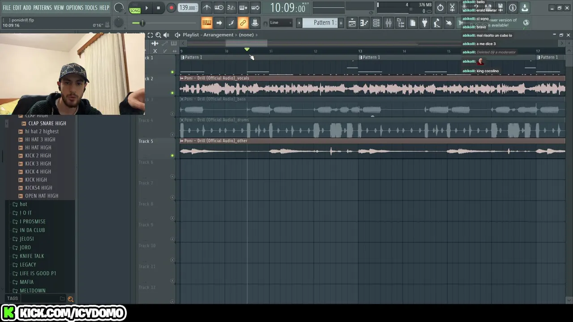Click the stamp hat icon
The image size is (573, 322).
coord(255,23)
